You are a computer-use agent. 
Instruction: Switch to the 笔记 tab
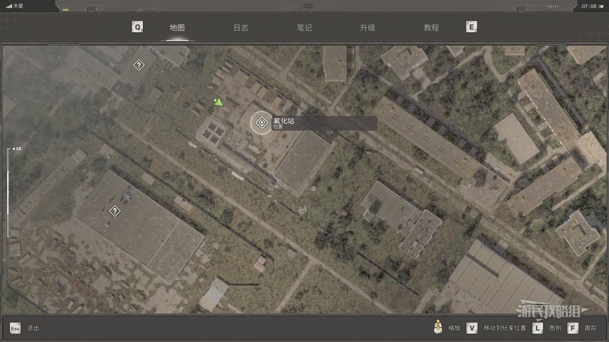point(304,27)
